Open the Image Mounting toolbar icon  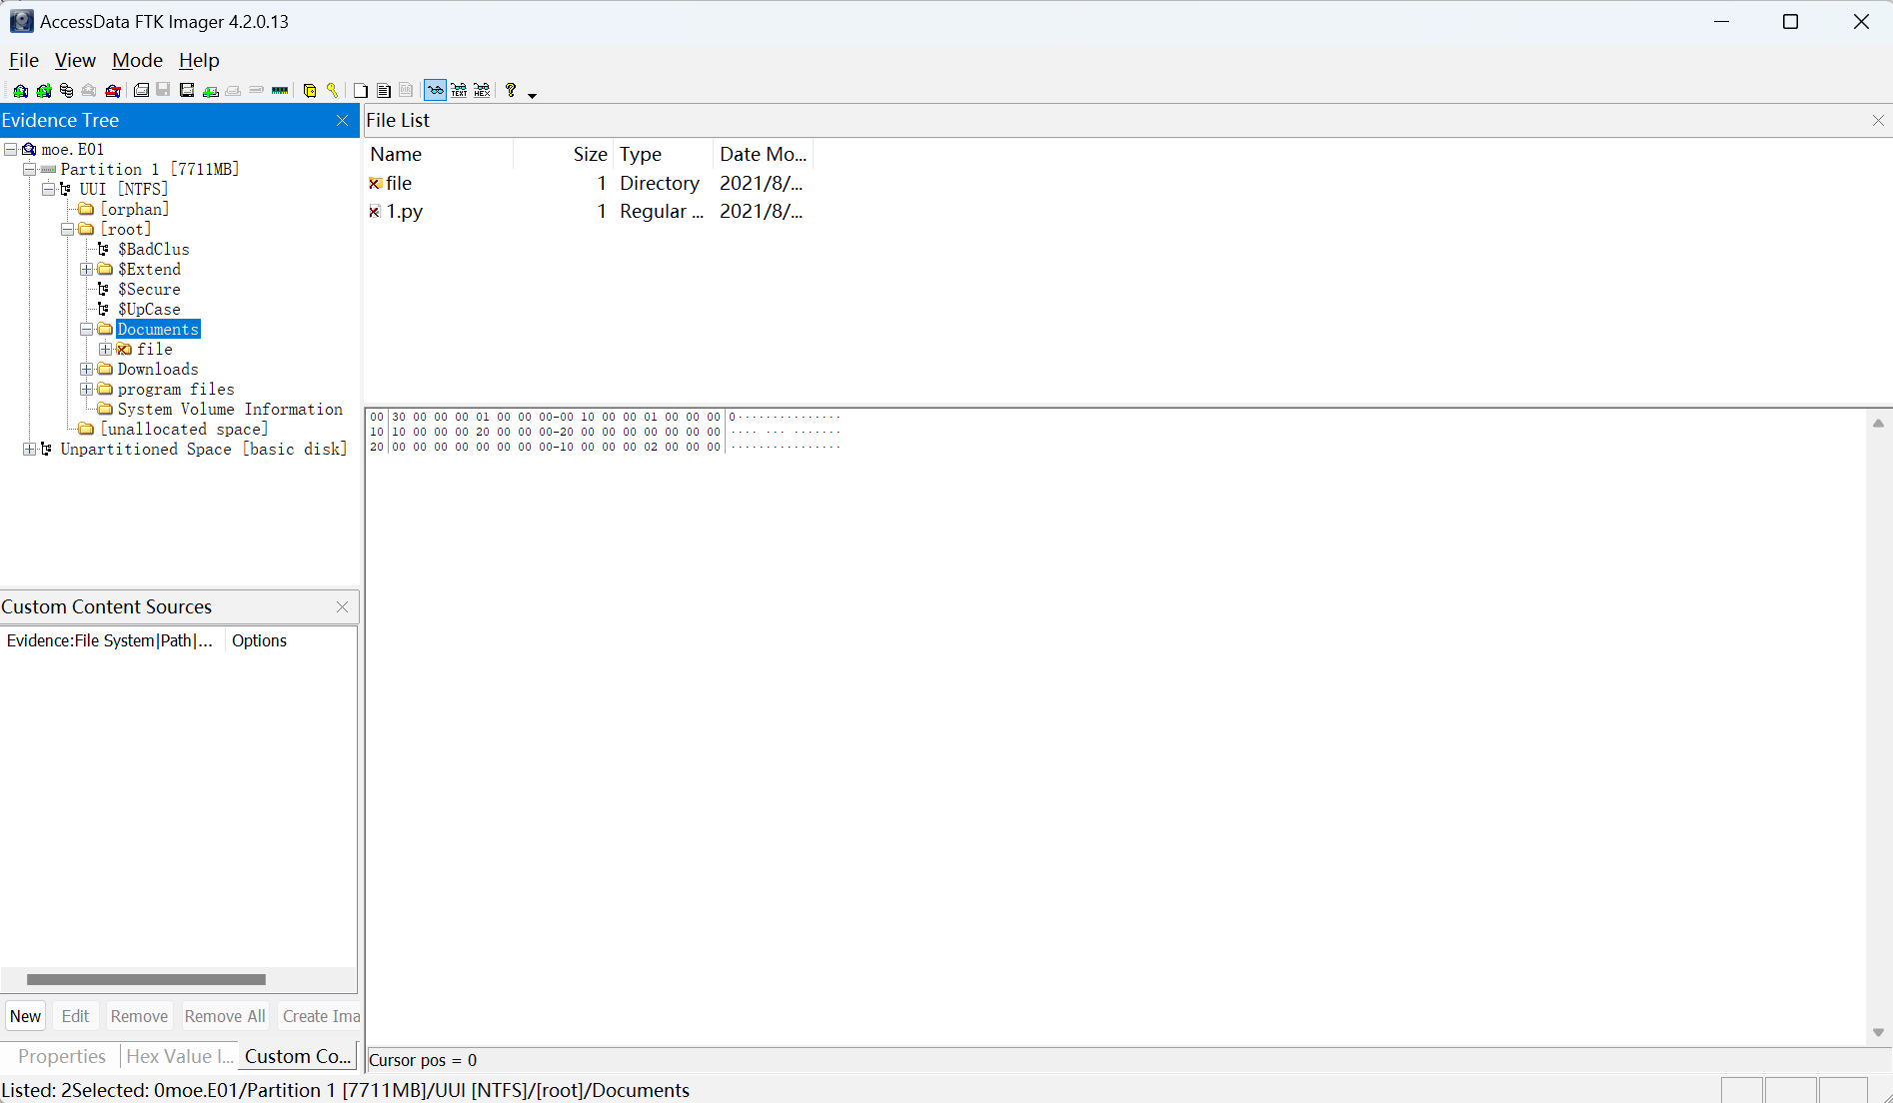66,91
